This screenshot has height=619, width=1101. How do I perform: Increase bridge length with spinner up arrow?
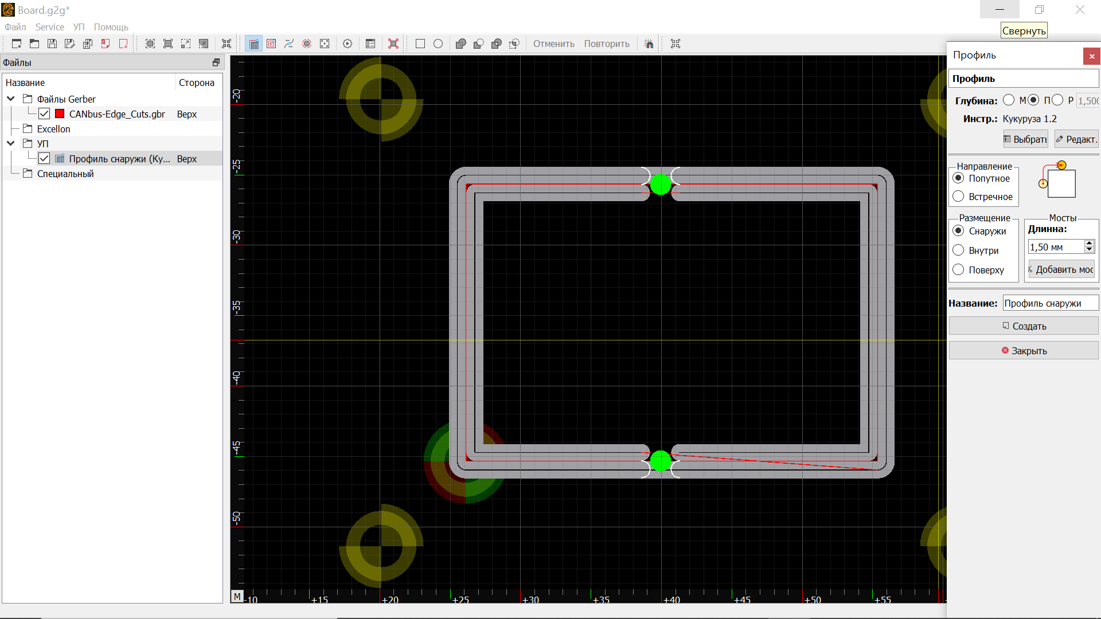click(x=1089, y=244)
